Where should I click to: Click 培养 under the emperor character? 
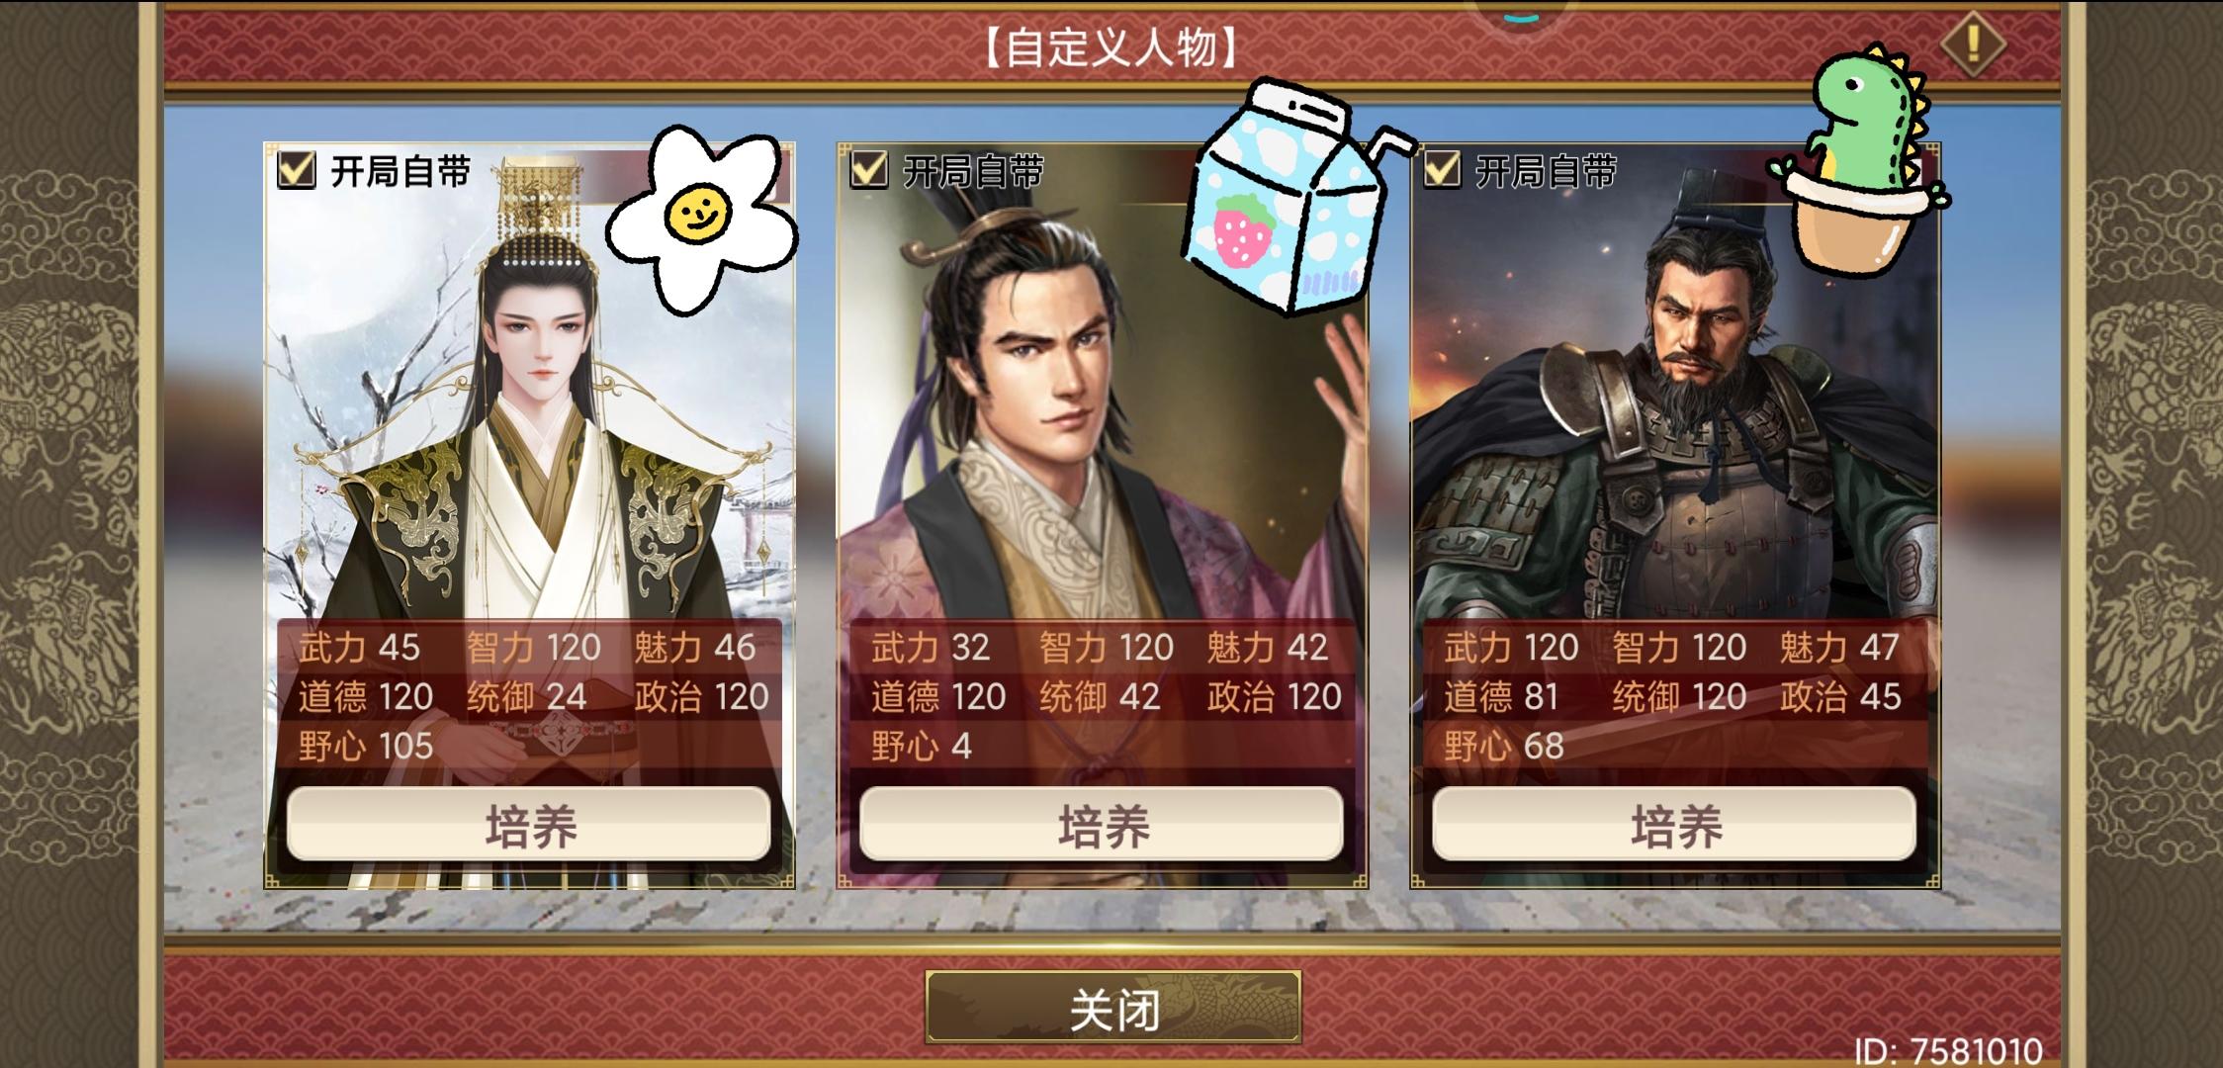tap(529, 826)
